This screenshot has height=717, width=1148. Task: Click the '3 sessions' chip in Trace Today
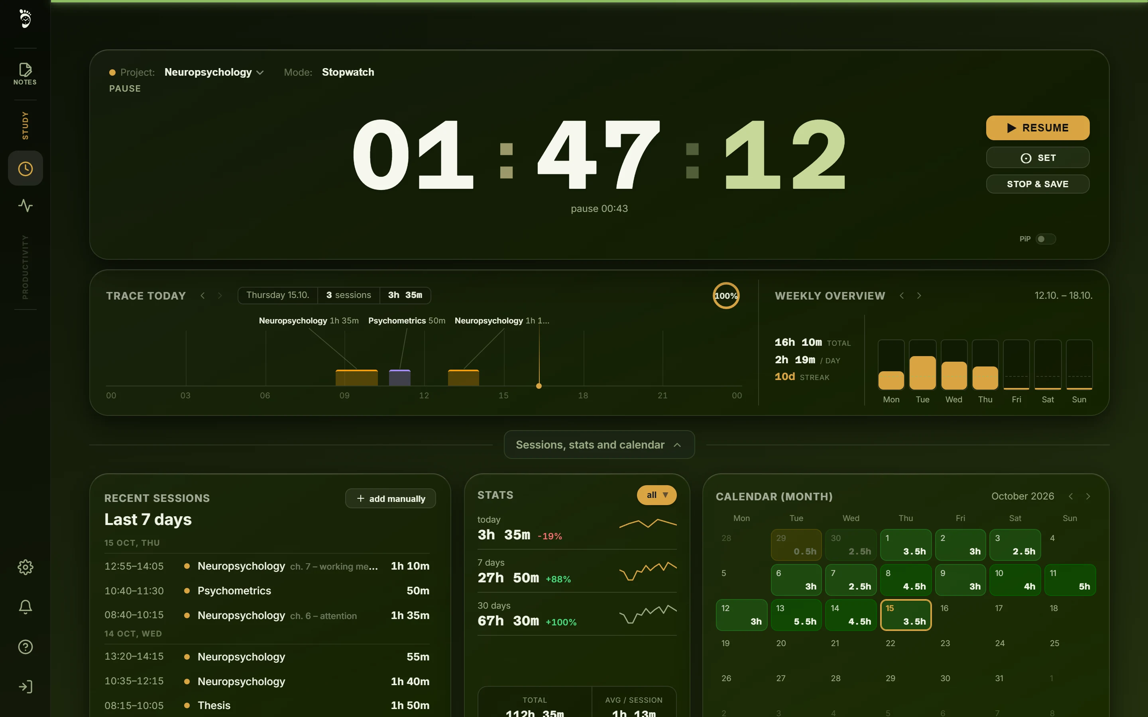pos(349,295)
